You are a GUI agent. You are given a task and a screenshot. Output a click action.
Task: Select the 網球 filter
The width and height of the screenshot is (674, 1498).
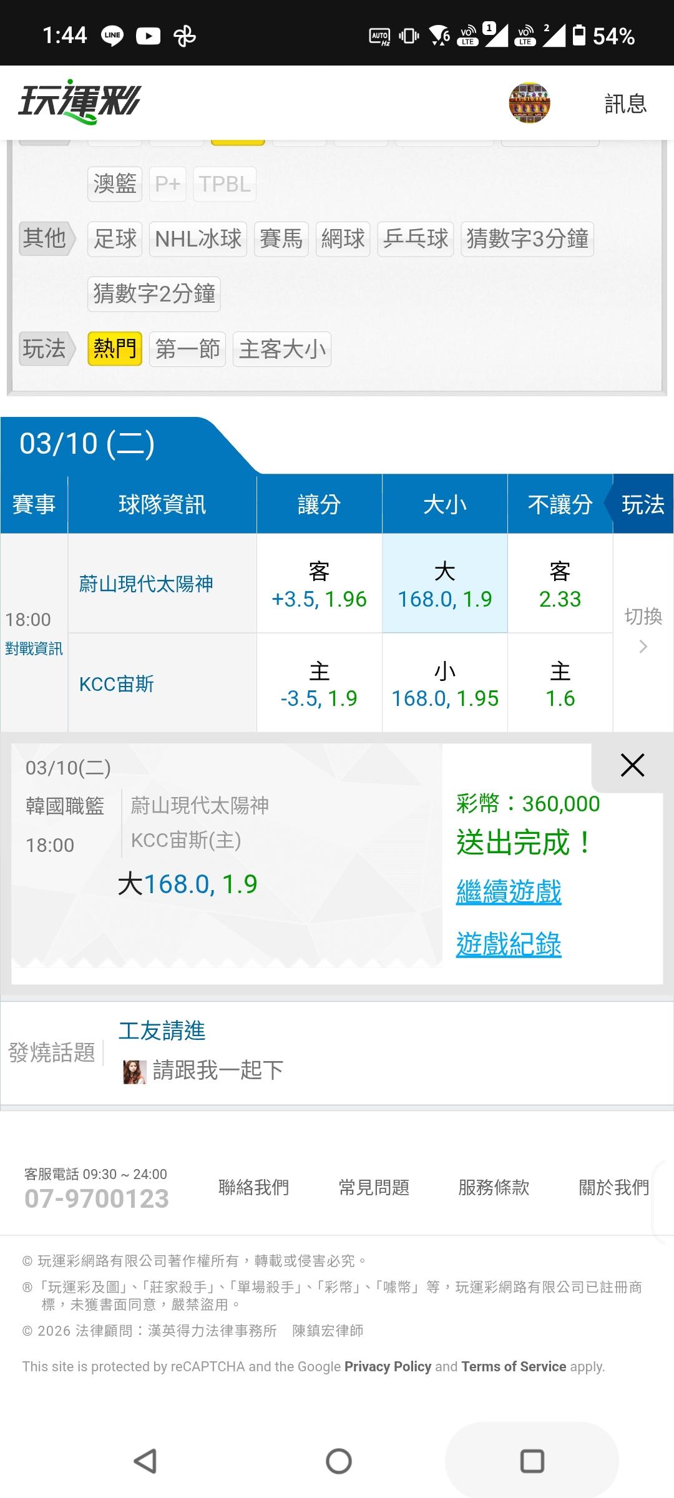tap(343, 239)
